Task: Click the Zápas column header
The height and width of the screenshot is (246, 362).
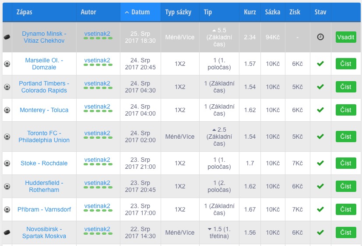Action: [x=25, y=12]
